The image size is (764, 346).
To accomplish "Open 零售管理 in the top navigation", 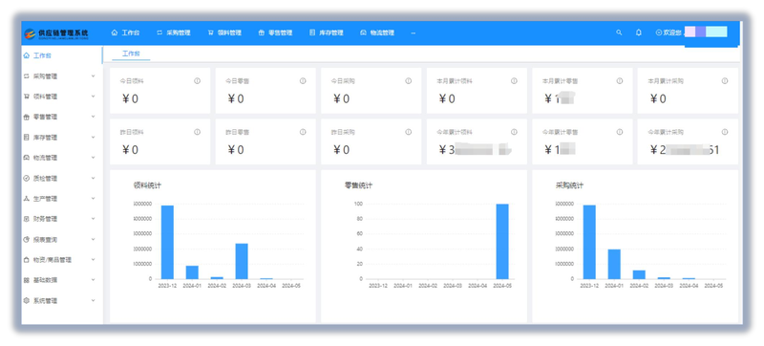I will (275, 33).
